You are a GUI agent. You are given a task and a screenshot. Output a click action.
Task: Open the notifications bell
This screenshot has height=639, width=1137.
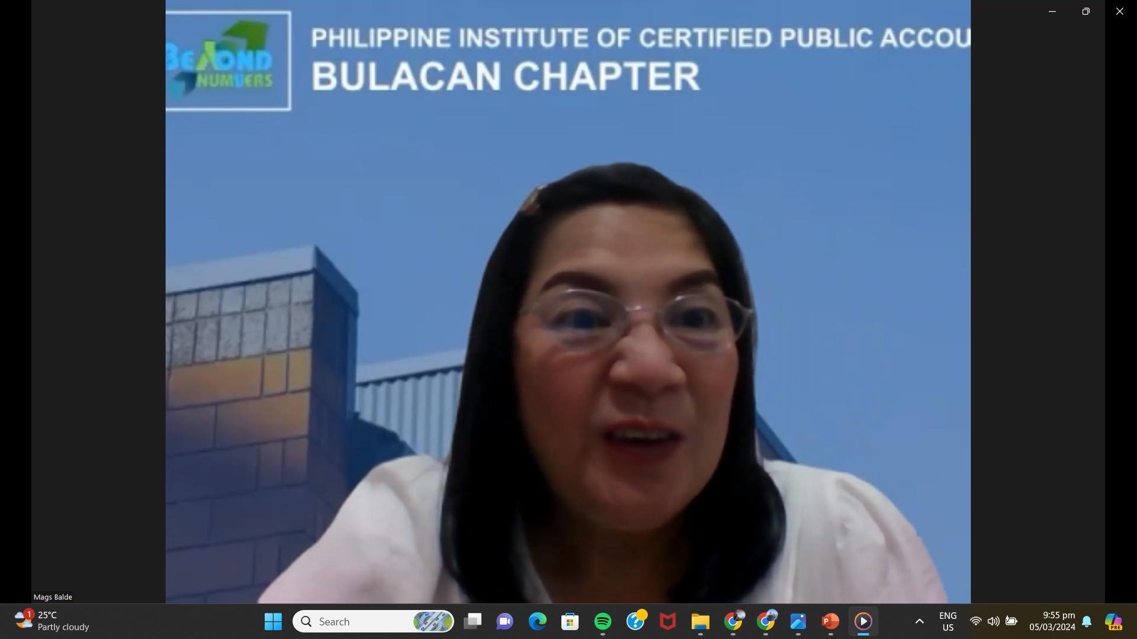pyautogui.click(x=1087, y=621)
